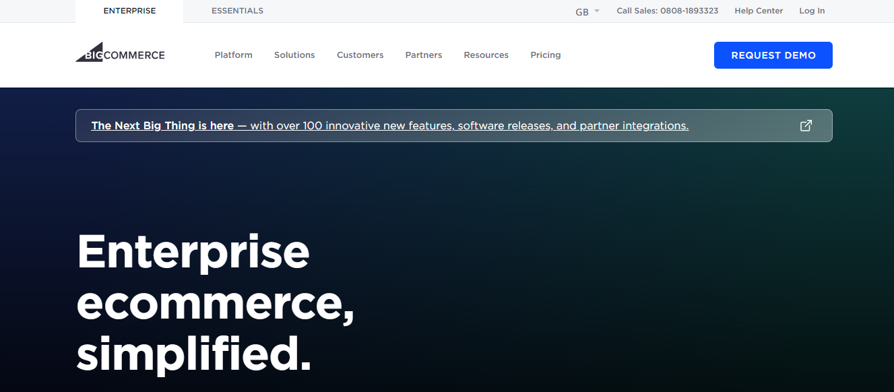This screenshot has width=894, height=392.
Task: Open the Help Center link
Action: tap(759, 11)
